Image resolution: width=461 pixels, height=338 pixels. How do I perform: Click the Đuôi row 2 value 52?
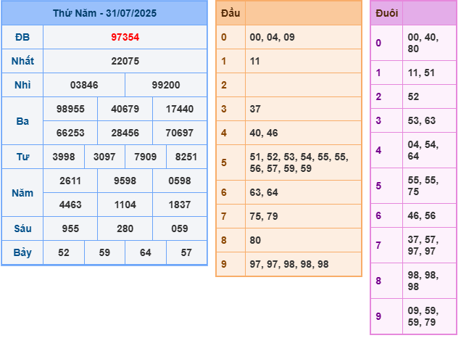click(x=413, y=96)
